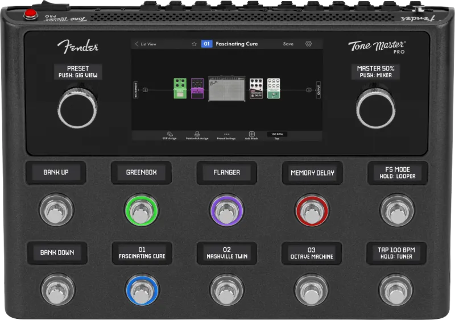Click the MEMORY DELAY scribble strip label
Screen dimensions: 455x320
click(x=312, y=173)
